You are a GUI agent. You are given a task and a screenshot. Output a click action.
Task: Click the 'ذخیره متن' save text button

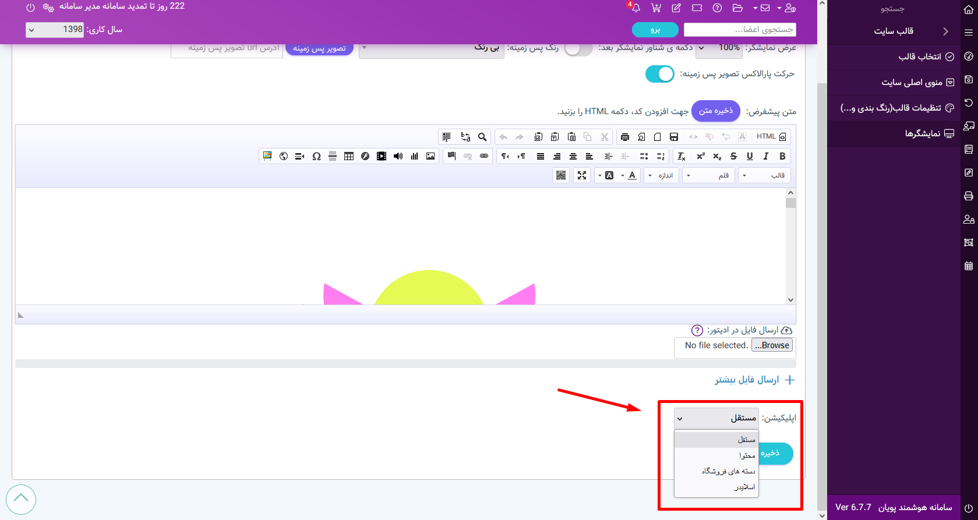(x=715, y=111)
